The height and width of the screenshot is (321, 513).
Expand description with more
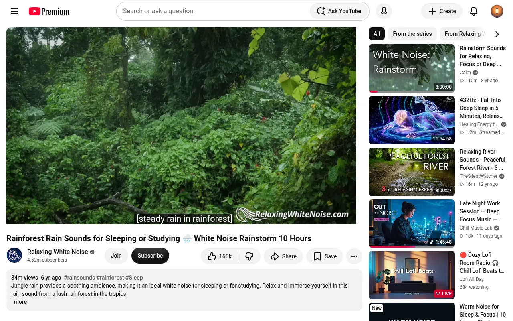tap(20, 302)
